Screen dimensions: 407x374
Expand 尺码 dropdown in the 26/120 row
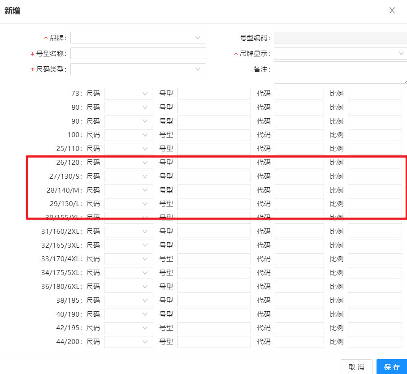(x=128, y=163)
